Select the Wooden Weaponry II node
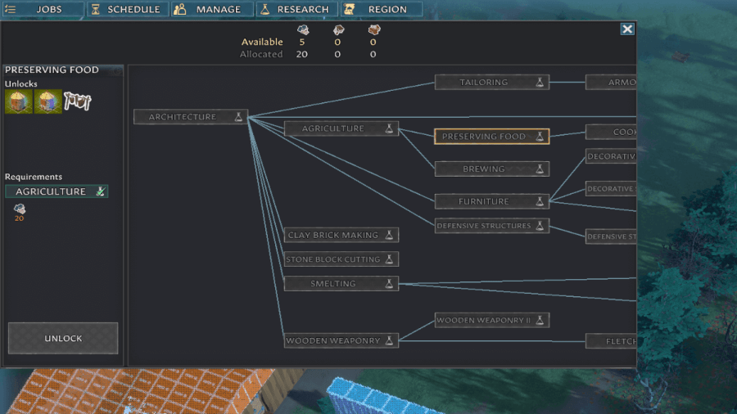Image resolution: width=737 pixels, height=414 pixels. [x=483, y=320]
